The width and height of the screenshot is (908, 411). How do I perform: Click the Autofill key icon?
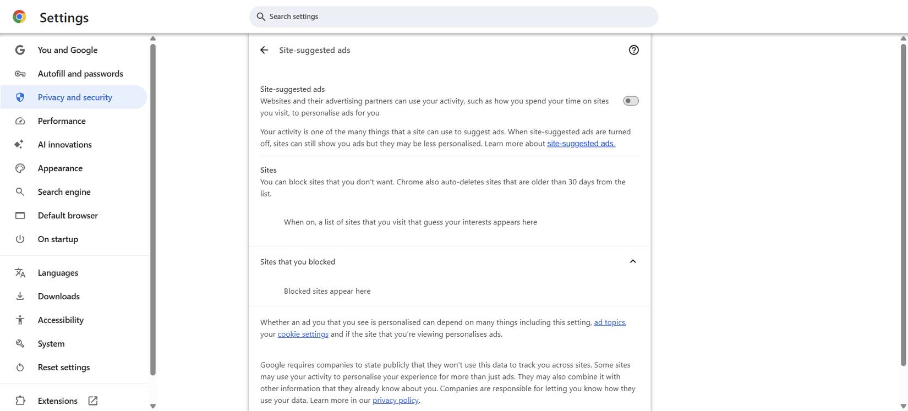tap(20, 74)
